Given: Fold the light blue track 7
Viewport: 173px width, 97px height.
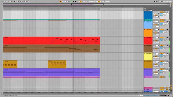Looking at the screenshot, I should click(145, 22).
